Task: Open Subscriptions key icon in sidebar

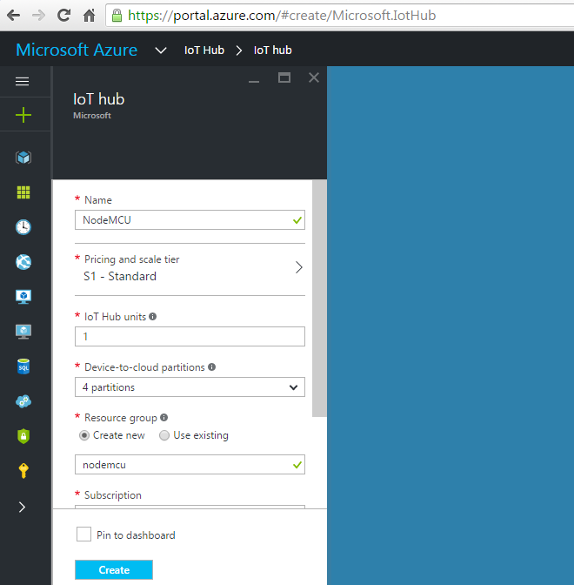Action: (23, 471)
